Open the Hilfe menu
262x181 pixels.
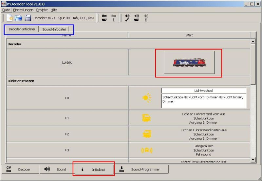tap(54, 10)
